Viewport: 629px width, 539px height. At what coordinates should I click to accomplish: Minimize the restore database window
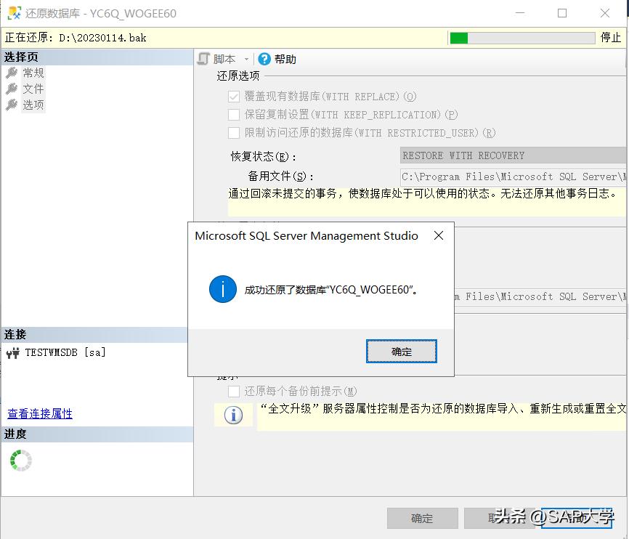pos(520,13)
